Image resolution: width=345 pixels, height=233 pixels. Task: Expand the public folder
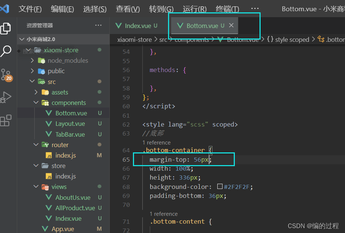click(x=32, y=71)
